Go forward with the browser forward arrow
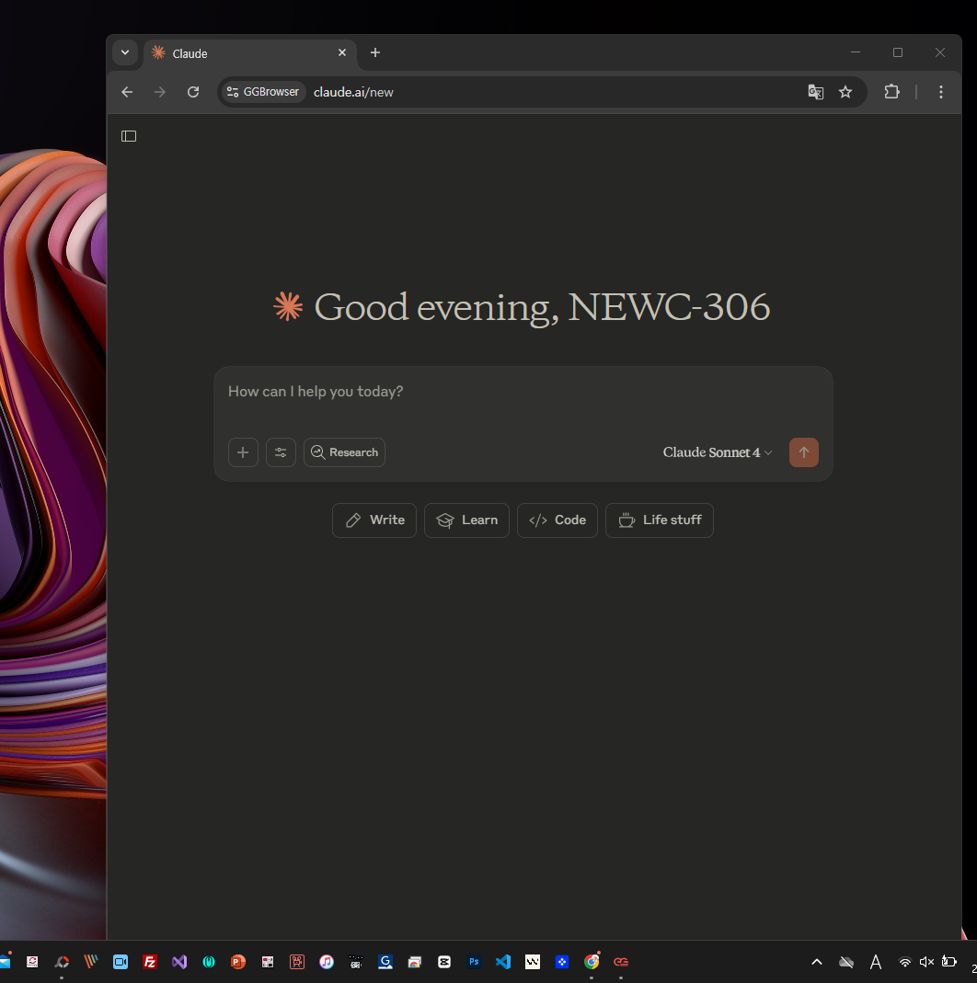 160,92
